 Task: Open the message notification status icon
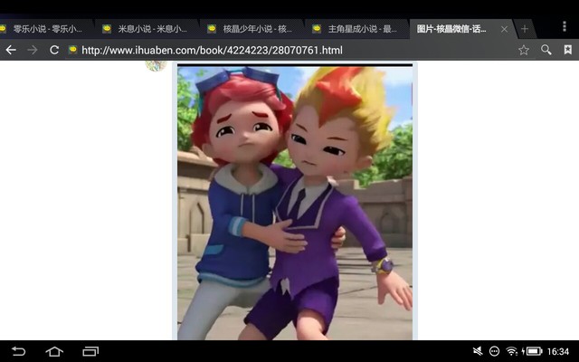[x=494, y=351]
